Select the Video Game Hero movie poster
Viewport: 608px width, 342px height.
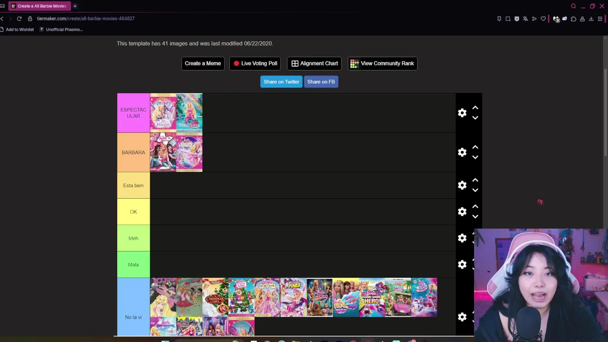(372, 297)
